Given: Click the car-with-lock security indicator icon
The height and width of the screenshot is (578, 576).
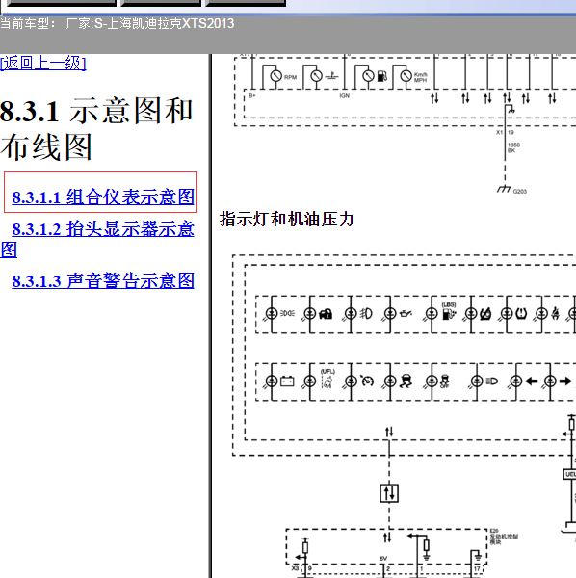Looking at the screenshot, I should [326, 314].
